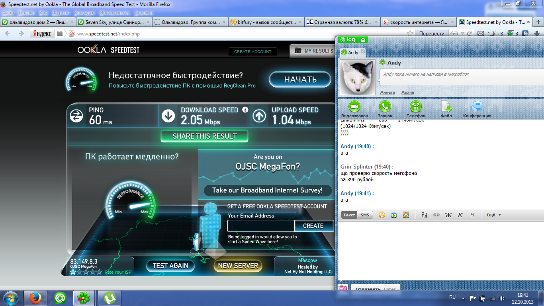Show hidden system tray icons

463,298
